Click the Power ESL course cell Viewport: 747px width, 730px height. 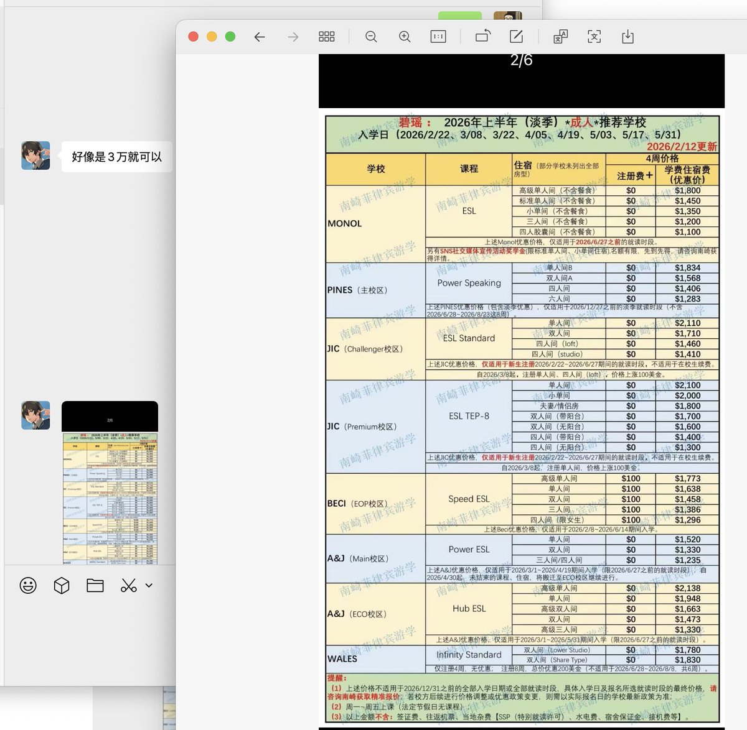click(469, 550)
